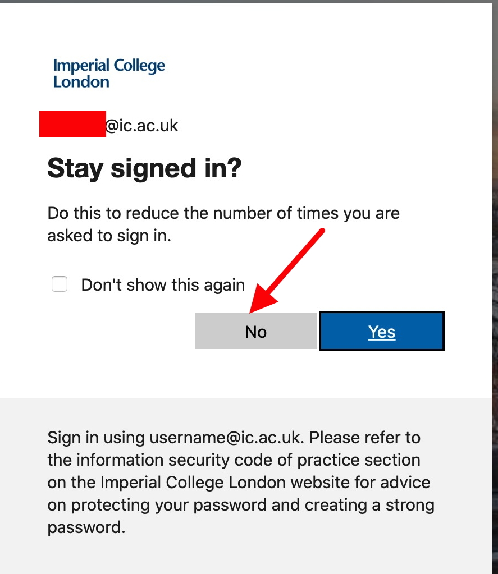Tick the "Don't show this again" checkbox

click(x=60, y=284)
